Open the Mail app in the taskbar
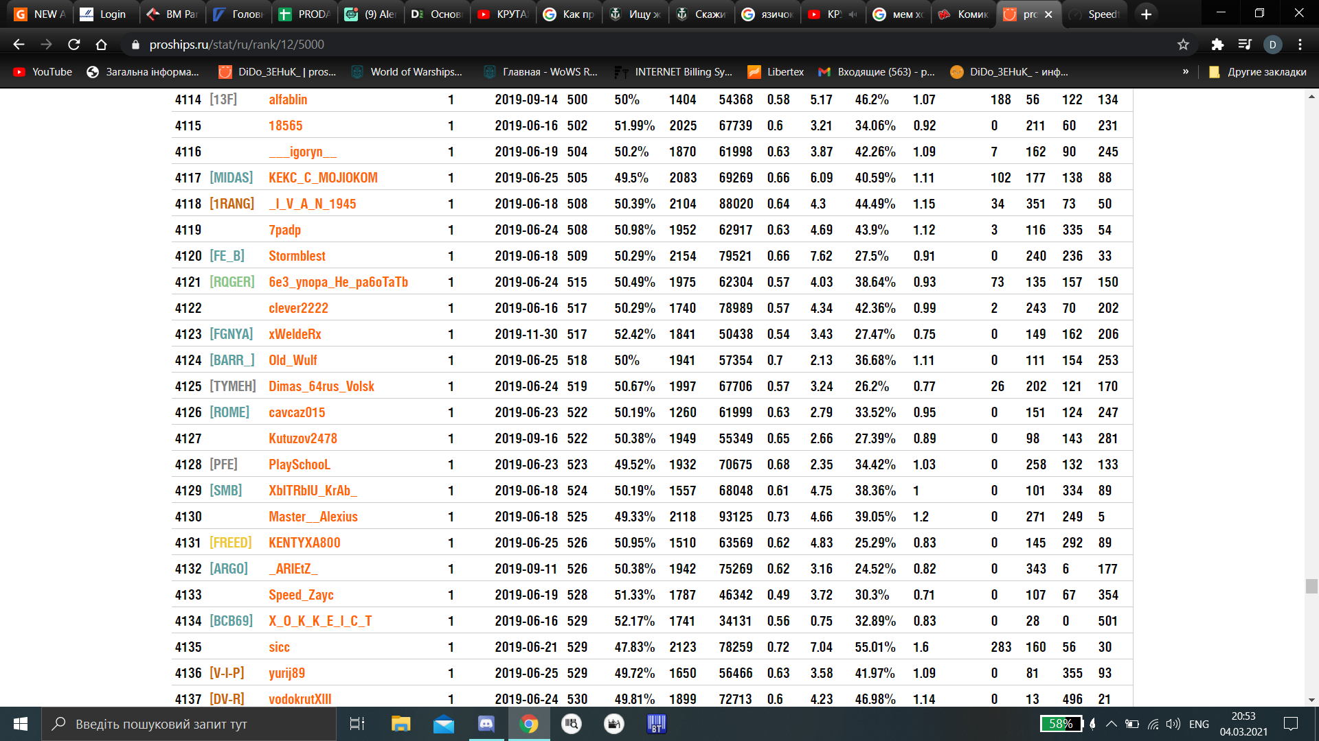Viewport: 1319px width, 741px height. point(444,724)
